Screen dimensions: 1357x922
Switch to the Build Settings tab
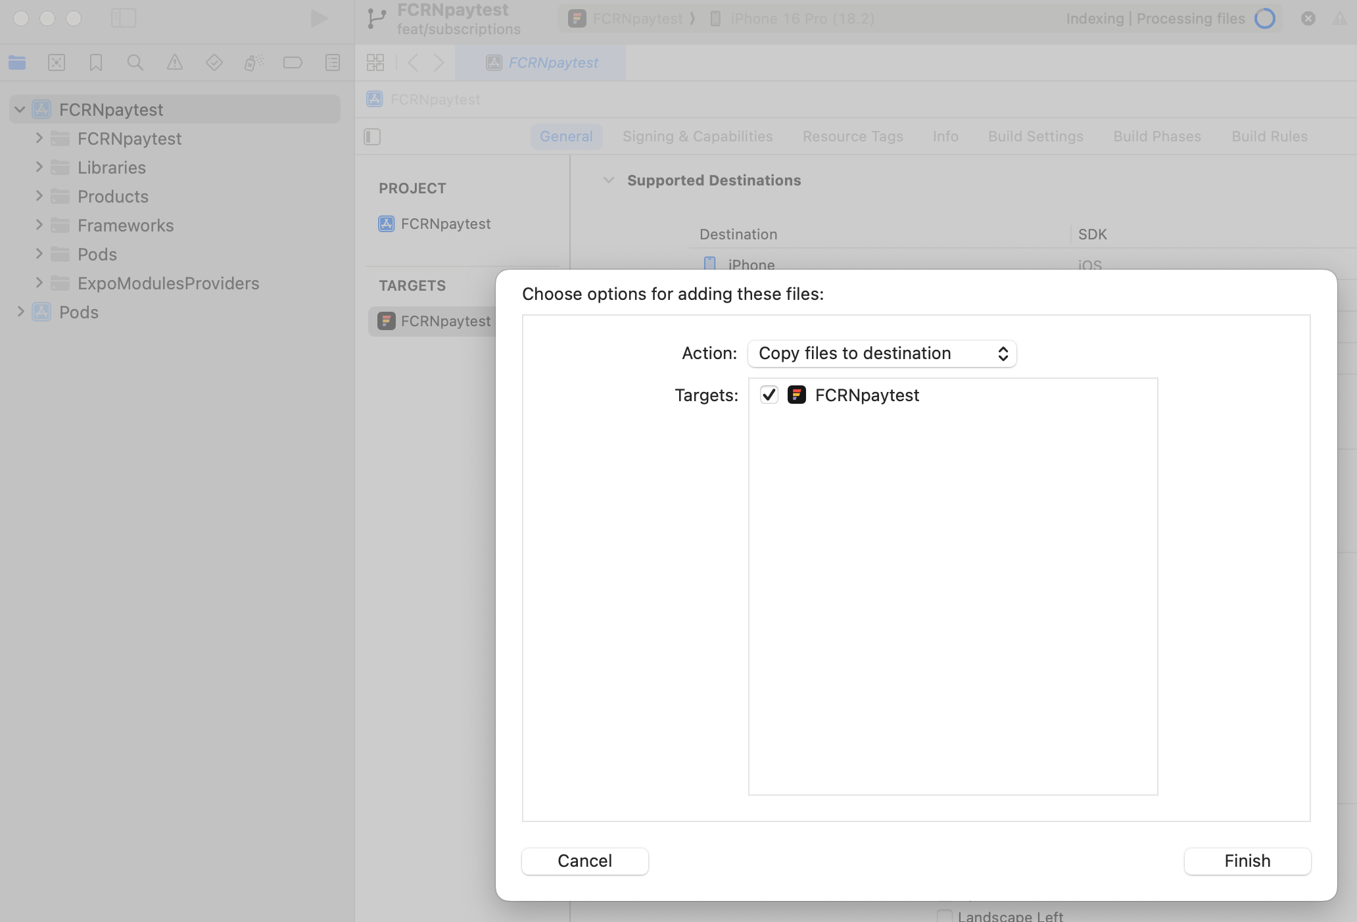point(1035,136)
